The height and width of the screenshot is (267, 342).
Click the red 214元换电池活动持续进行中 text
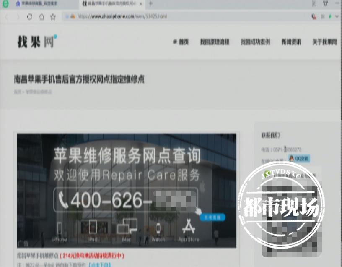click(x=92, y=255)
